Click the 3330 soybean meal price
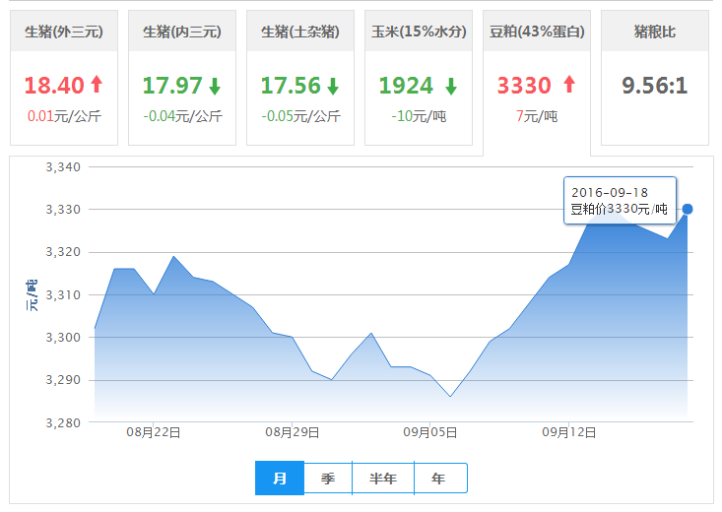This screenshot has height=512, width=722. [x=524, y=86]
